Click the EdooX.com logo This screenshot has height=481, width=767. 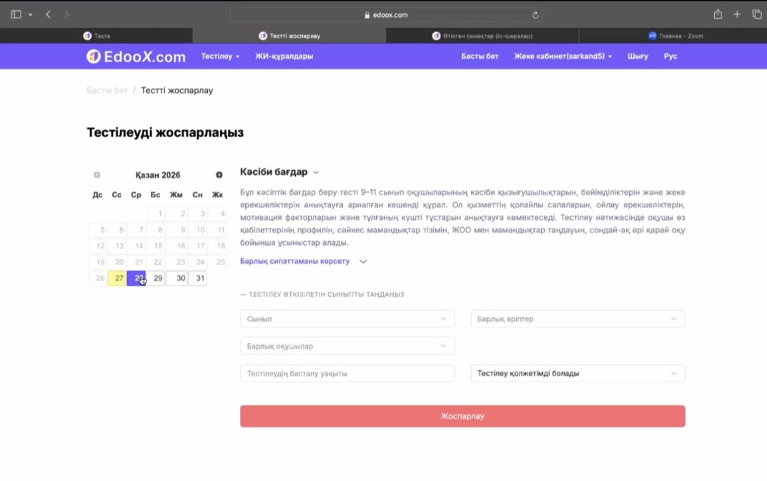point(136,56)
